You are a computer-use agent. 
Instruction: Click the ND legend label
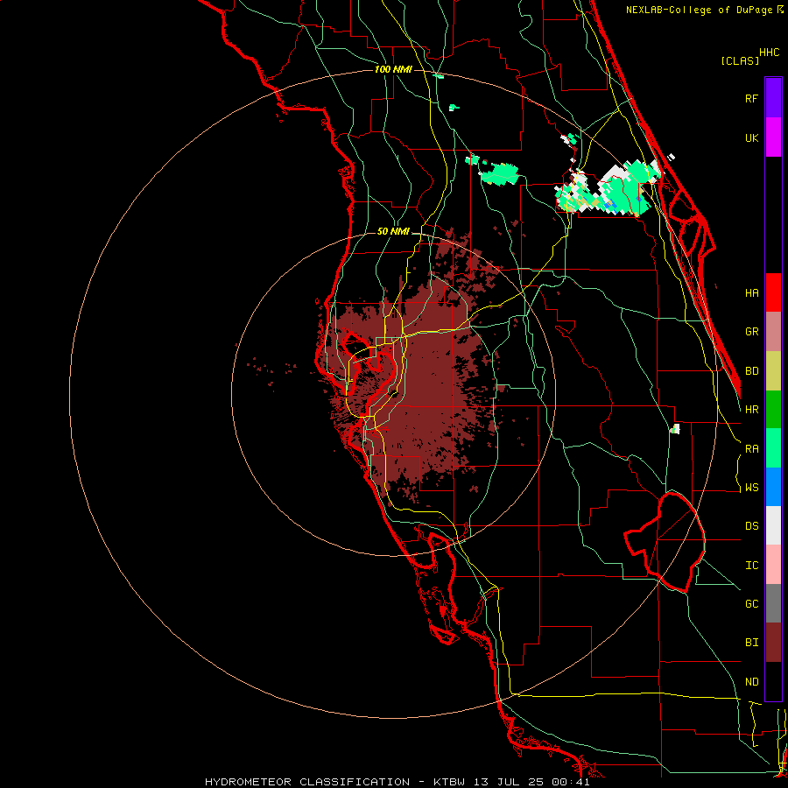tap(752, 682)
